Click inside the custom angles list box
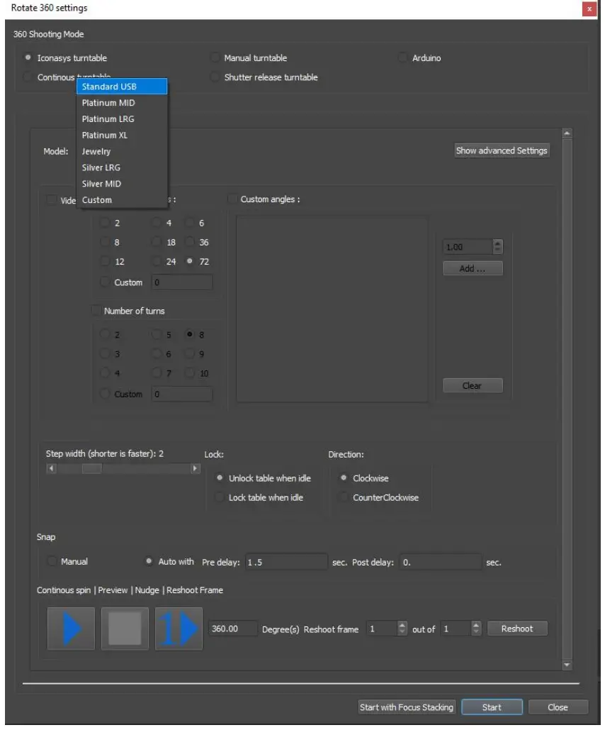The width and height of the screenshot is (605, 730). (332, 309)
